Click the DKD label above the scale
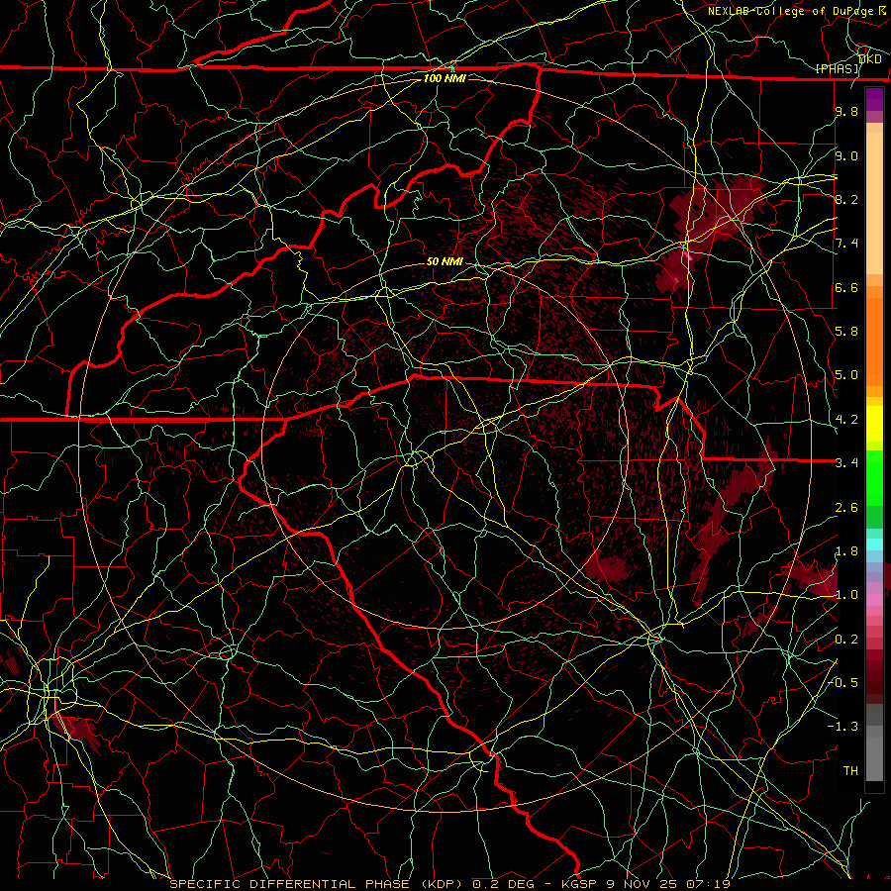891x891 pixels. (x=870, y=58)
